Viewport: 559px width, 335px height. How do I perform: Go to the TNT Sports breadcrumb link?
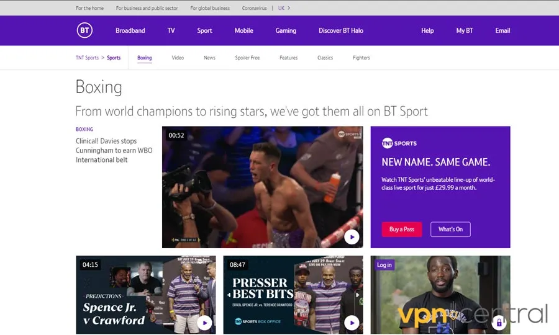click(87, 58)
